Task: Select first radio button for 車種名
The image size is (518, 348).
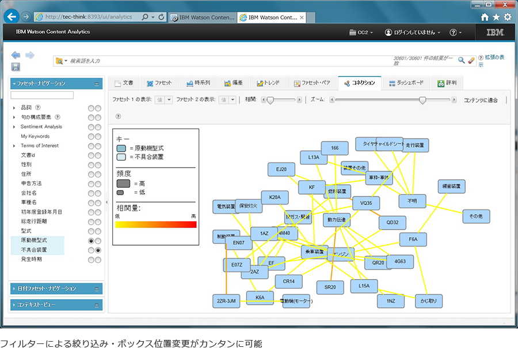Action: [x=91, y=203]
